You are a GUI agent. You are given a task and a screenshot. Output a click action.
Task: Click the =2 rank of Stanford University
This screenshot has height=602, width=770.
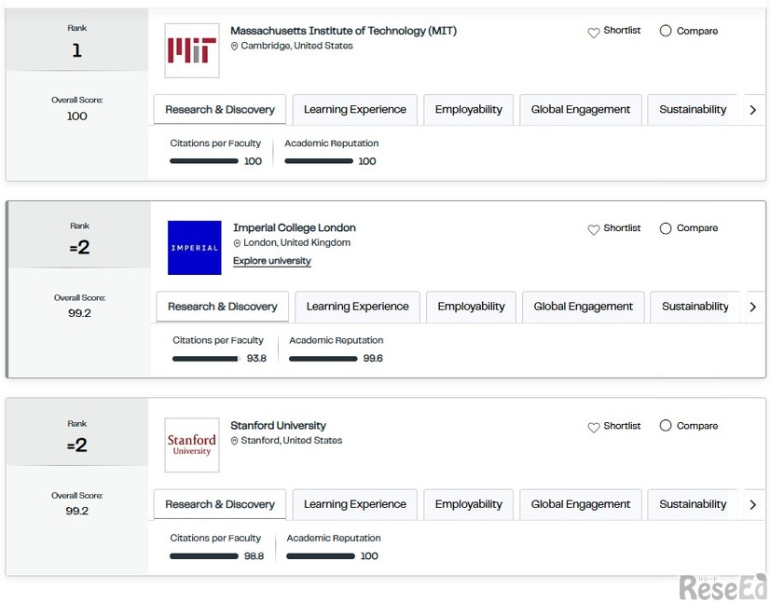pyautogui.click(x=77, y=445)
